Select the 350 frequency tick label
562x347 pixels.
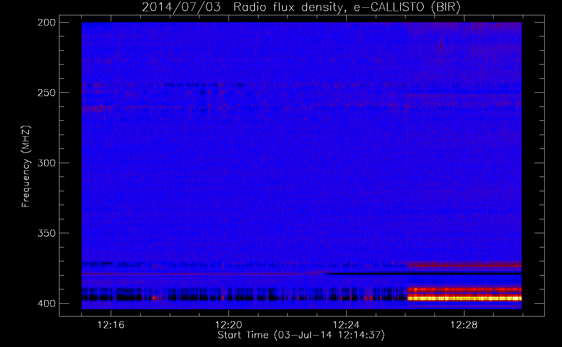[47, 233]
